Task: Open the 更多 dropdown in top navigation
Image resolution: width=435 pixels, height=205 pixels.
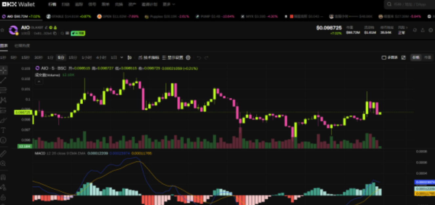Action: (x=169, y=5)
